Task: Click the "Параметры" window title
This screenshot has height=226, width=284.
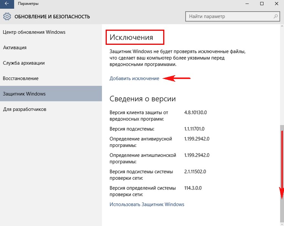Action: click(x=28, y=4)
